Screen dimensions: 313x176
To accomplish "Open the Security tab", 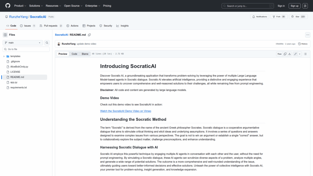I will tap(106, 26).
